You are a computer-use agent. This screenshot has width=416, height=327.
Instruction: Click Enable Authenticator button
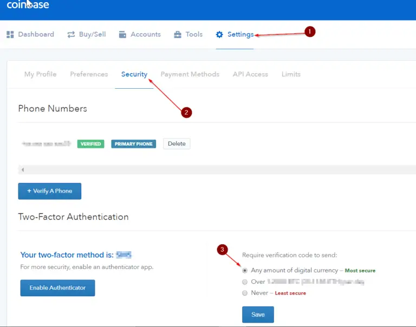[x=57, y=288]
